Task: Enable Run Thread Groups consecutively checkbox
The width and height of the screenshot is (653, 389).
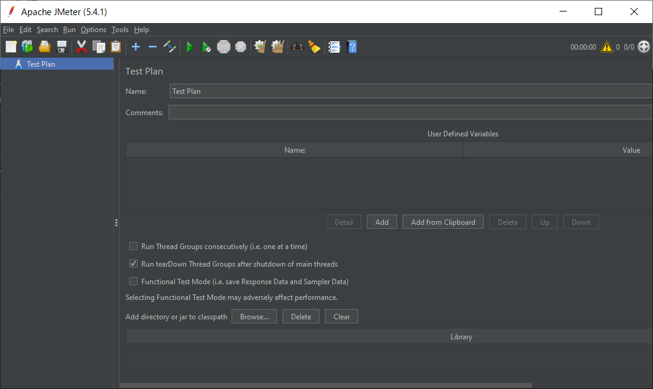Action: (x=133, y=246)
